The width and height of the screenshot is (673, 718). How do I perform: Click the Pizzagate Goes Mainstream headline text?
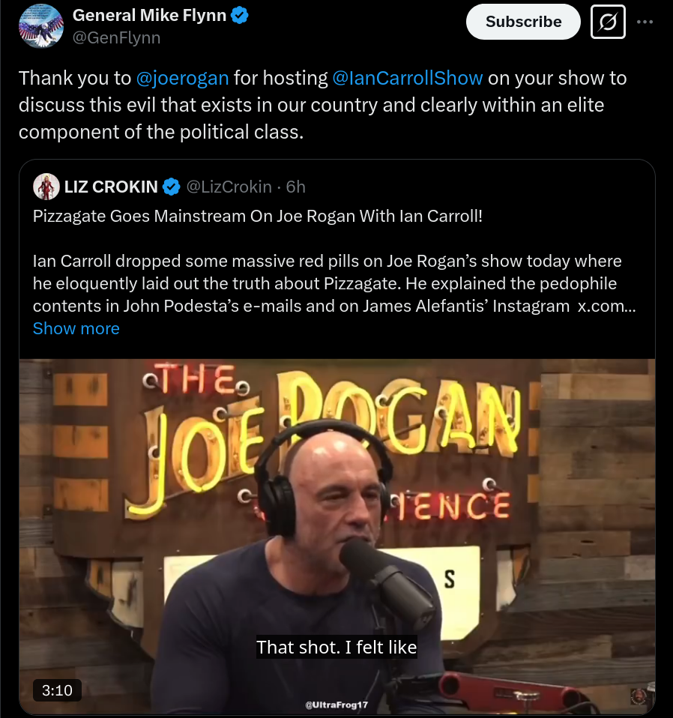pyautogui.click(x=258, y=216)
